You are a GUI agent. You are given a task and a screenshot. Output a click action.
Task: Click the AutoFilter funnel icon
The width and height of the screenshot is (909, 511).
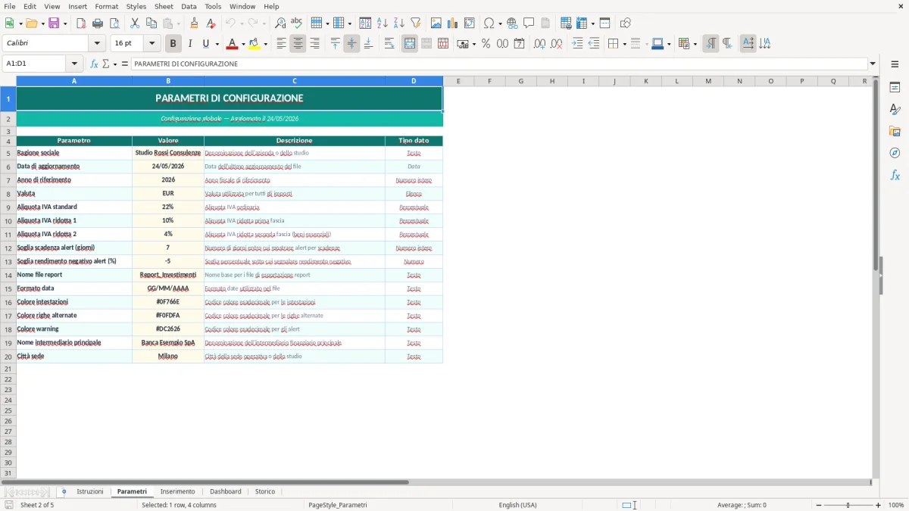click(x=415, y=23)
